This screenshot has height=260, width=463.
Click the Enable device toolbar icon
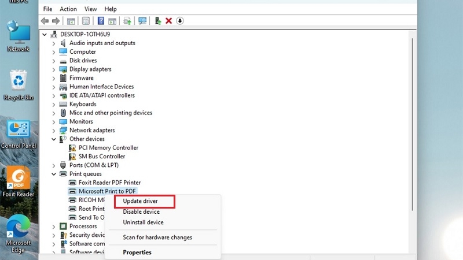[158, 21]
